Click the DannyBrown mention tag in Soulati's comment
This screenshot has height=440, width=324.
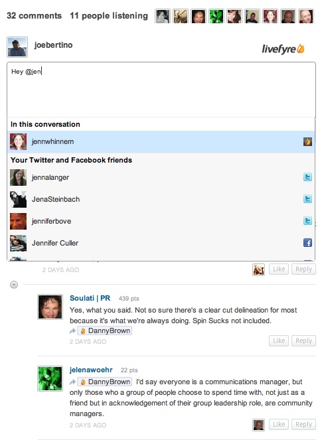(x=104, y=331)
